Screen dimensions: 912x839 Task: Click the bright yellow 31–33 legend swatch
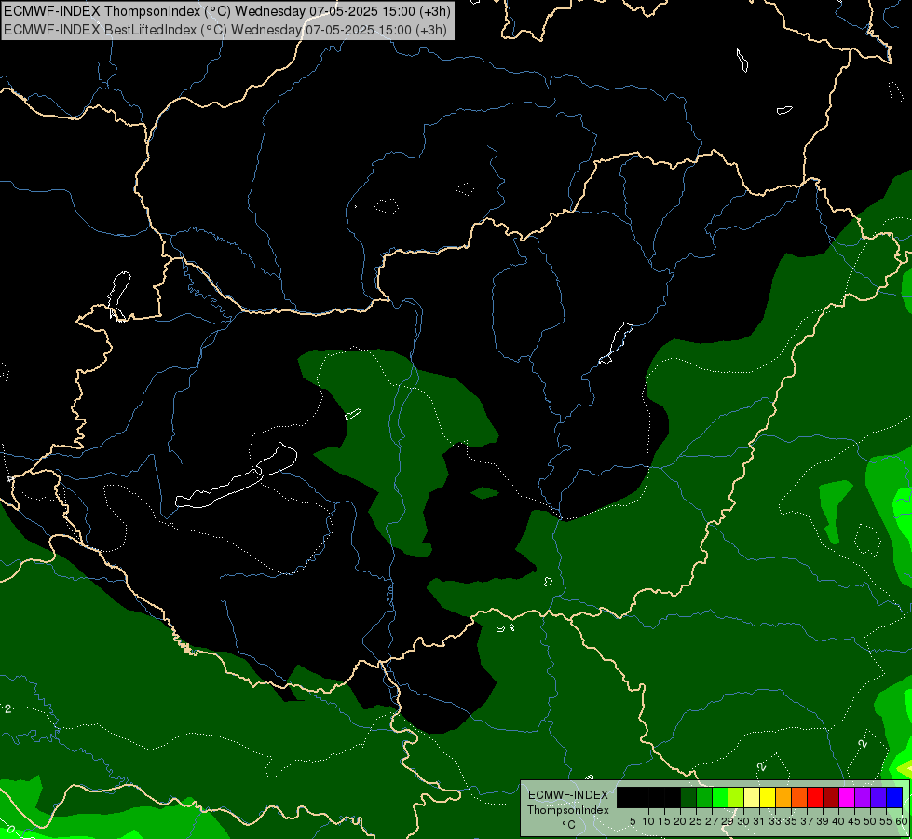click(768, 798)
